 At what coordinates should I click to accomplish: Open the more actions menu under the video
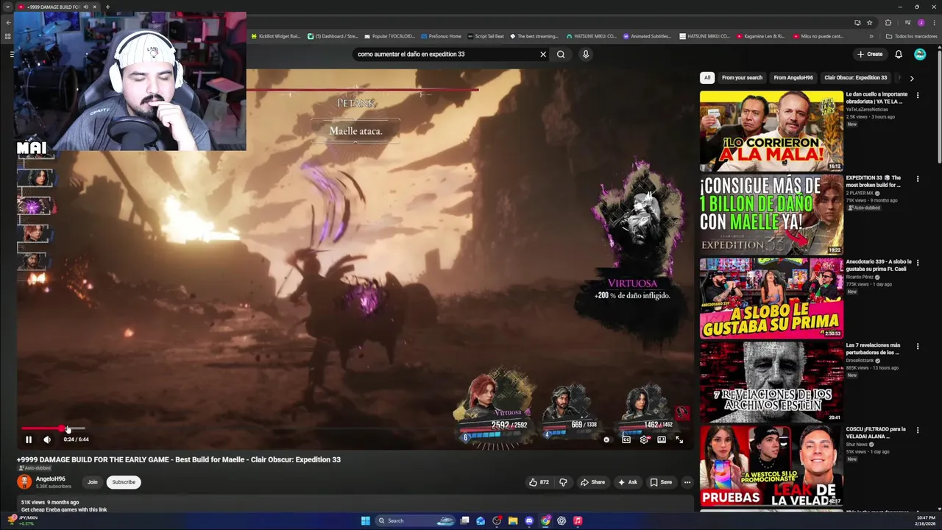pyautogui.click(x=687, y=482)
